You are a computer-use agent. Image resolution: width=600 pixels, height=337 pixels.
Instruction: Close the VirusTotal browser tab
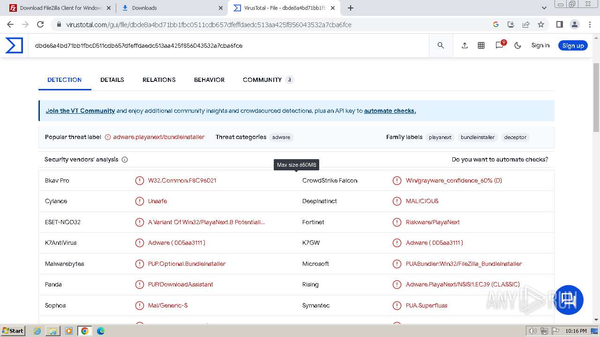coord(333,8)
